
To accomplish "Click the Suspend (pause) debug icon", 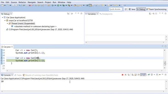I will coord(27,5).
